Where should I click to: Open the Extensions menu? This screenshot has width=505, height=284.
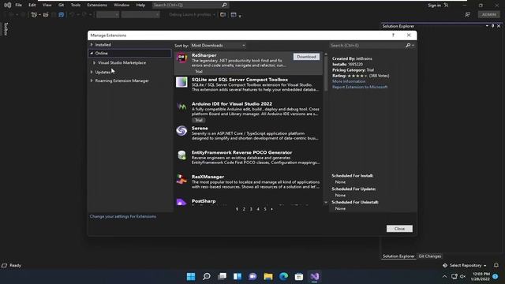pyautogui.click(x=97, y=5)
